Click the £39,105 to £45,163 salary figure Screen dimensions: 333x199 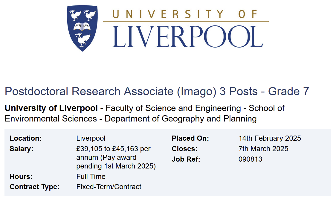click(x=113, y=149)
